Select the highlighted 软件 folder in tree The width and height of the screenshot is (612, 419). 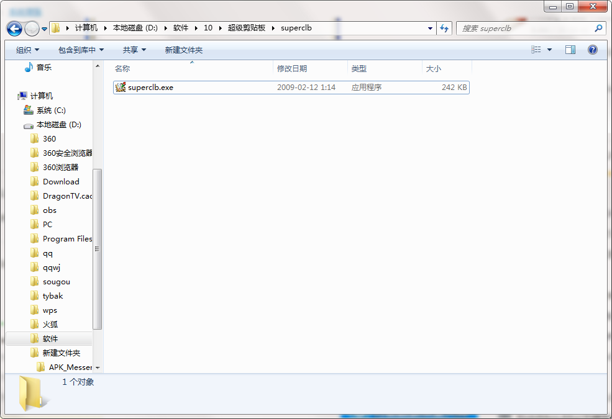pos(49,339)
